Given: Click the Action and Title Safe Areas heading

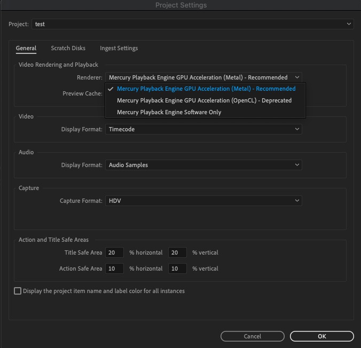Looking at the screenshot, I should click(x=53, y=240).
